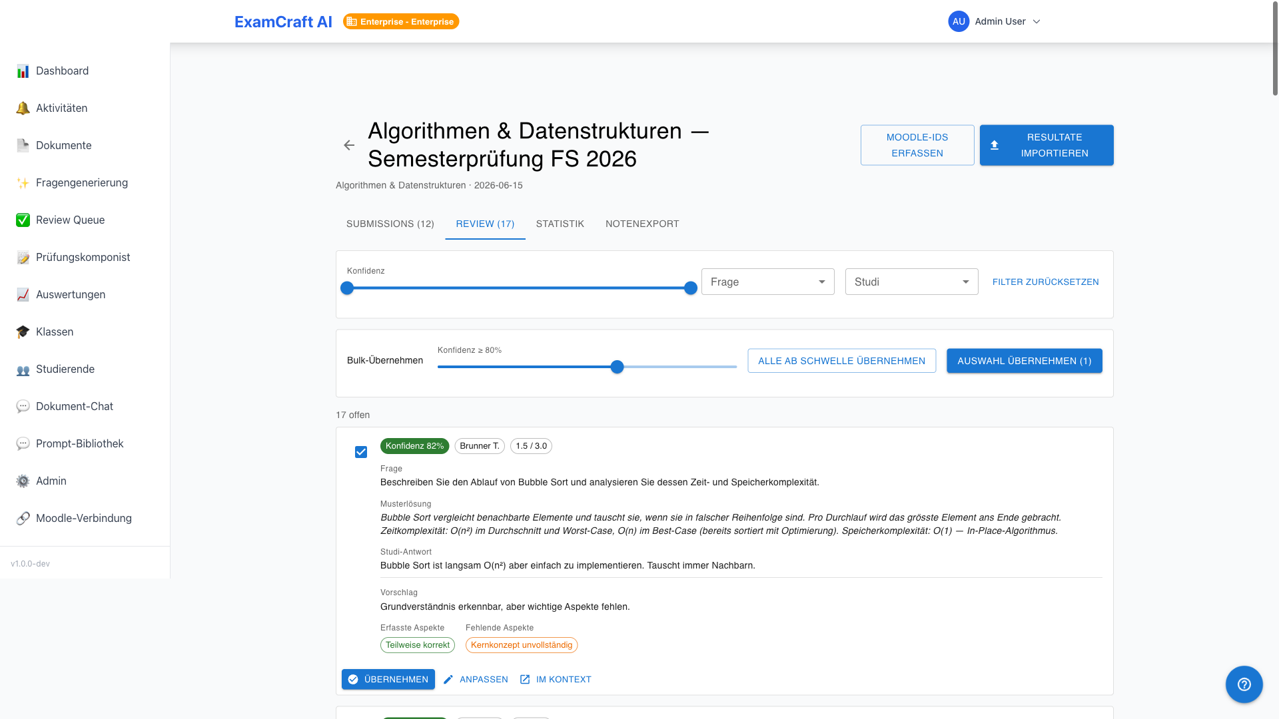Click the Fragengenerierung sparkles icon
The width and height of the screenshot is (1279, 719).
point(23,183)
